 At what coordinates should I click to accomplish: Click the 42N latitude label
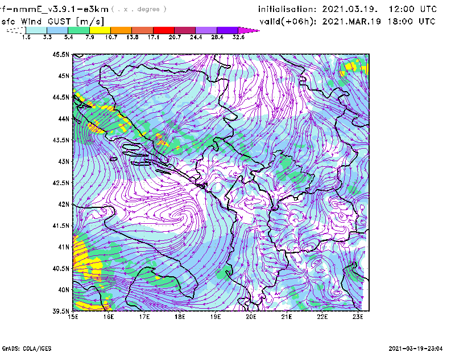[64, 204]
